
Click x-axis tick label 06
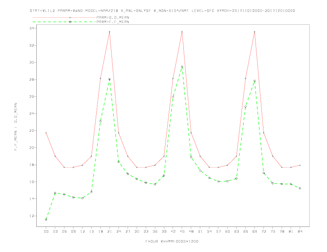click(64, 231)
